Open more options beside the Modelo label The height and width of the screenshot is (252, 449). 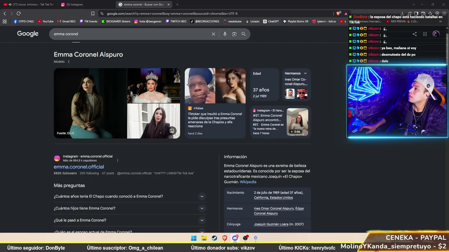[69, 62]
